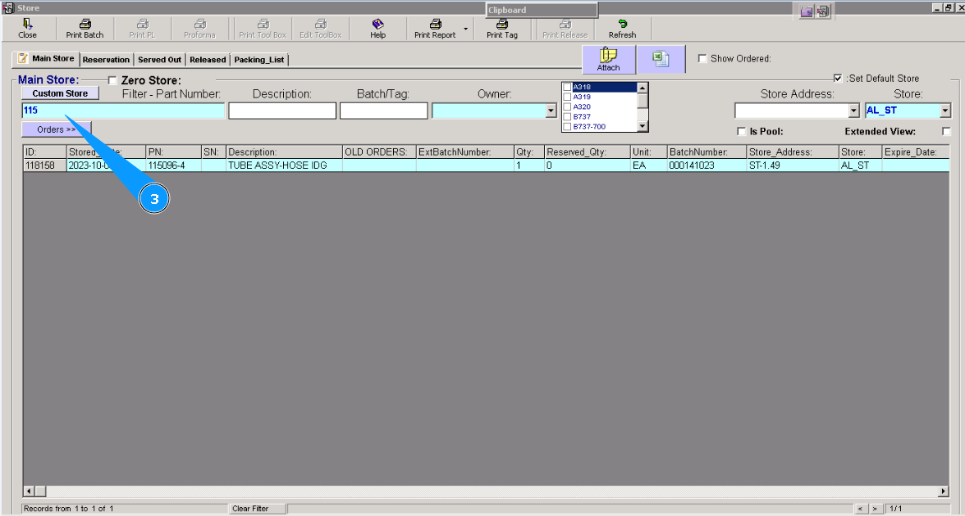Check the B737-700 aircraft type
Screen dimensions: 965x516
pyautogui.click(x=568, y=126)
